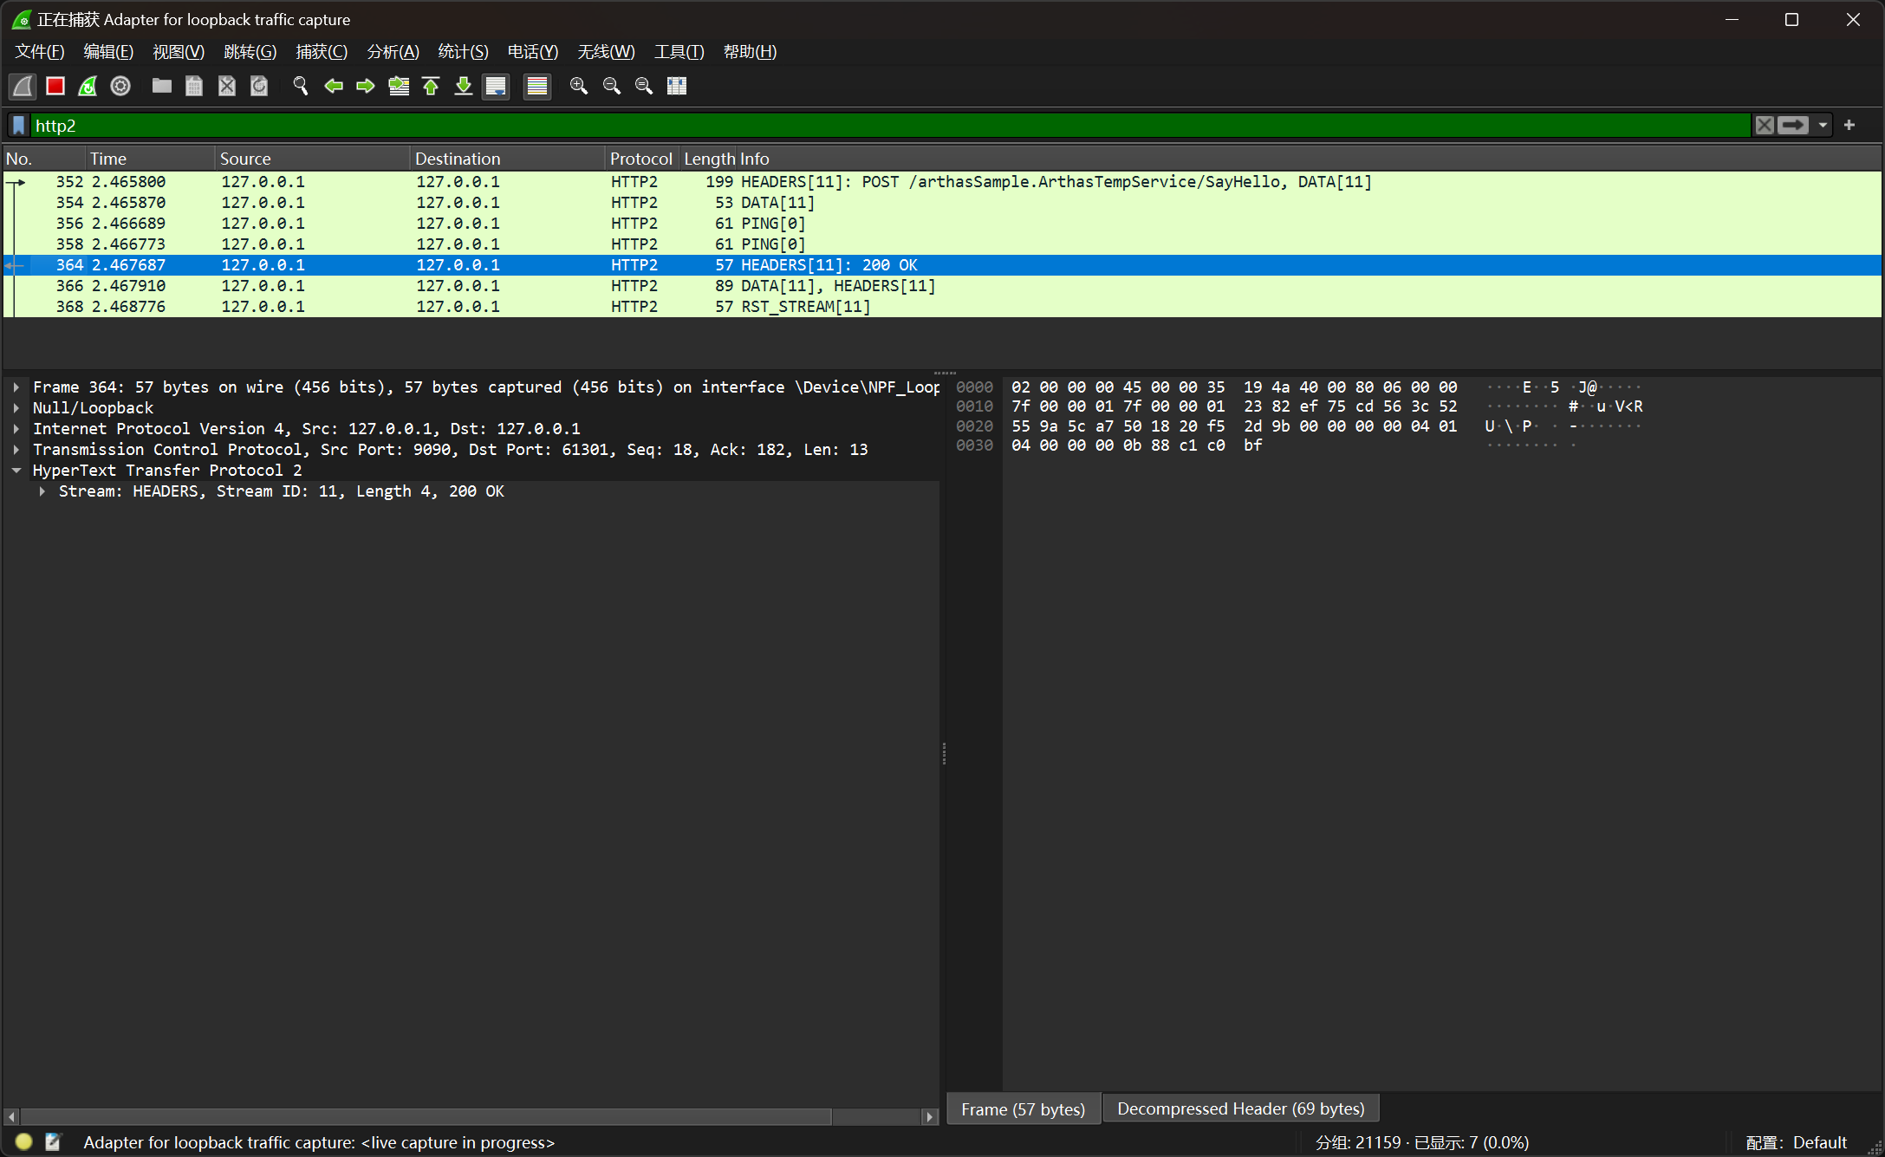Reset packet text to normal size
1885x1157 pixels.
(x=644, y=86)
